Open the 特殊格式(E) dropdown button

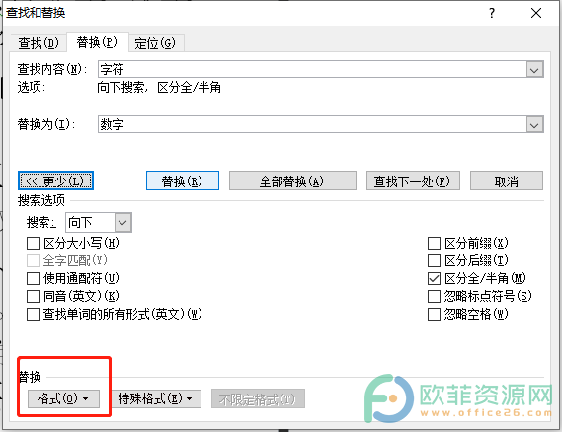[x=155, y=398]
